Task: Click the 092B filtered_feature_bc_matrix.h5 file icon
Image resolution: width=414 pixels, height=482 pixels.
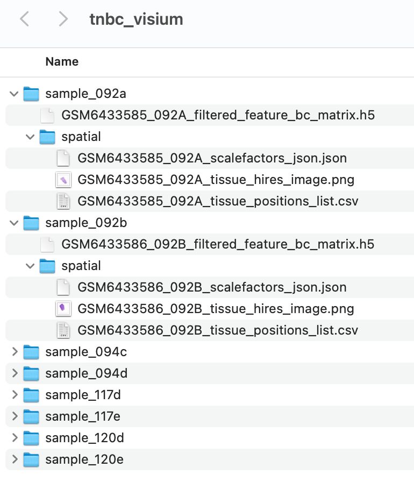Action: click(47, 244)
